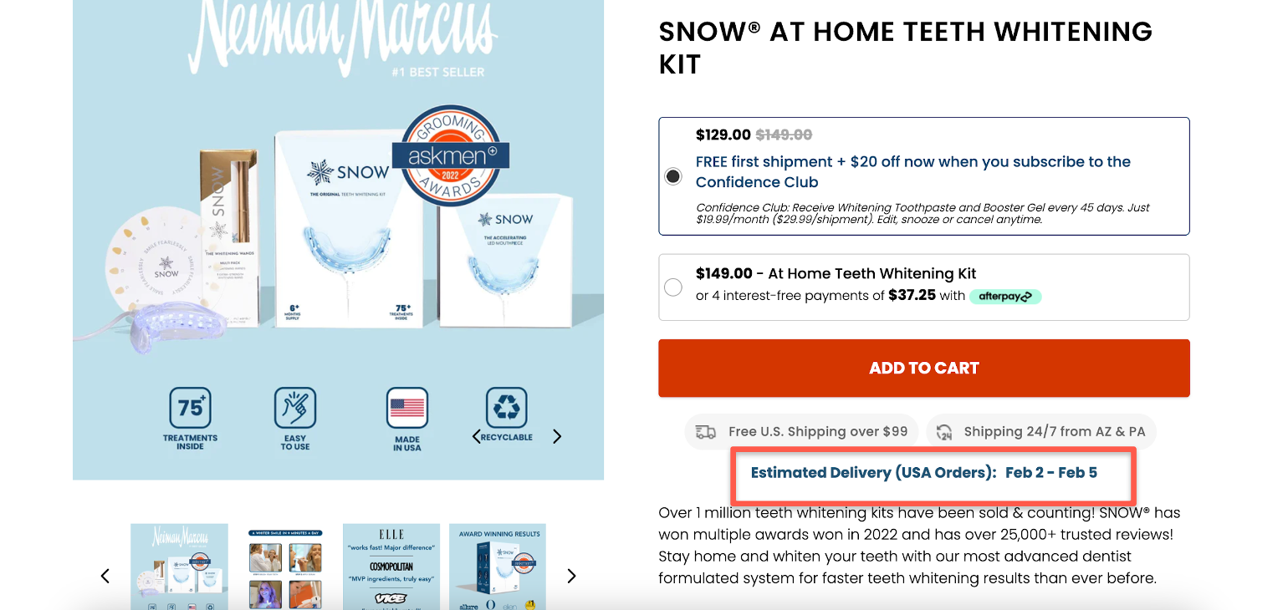Image resolution: width=1288 pixels, height=610 pixels.
Task: Open the ELLE and Cosmopolitan reviews thumbnail
Action: [391, 567]
